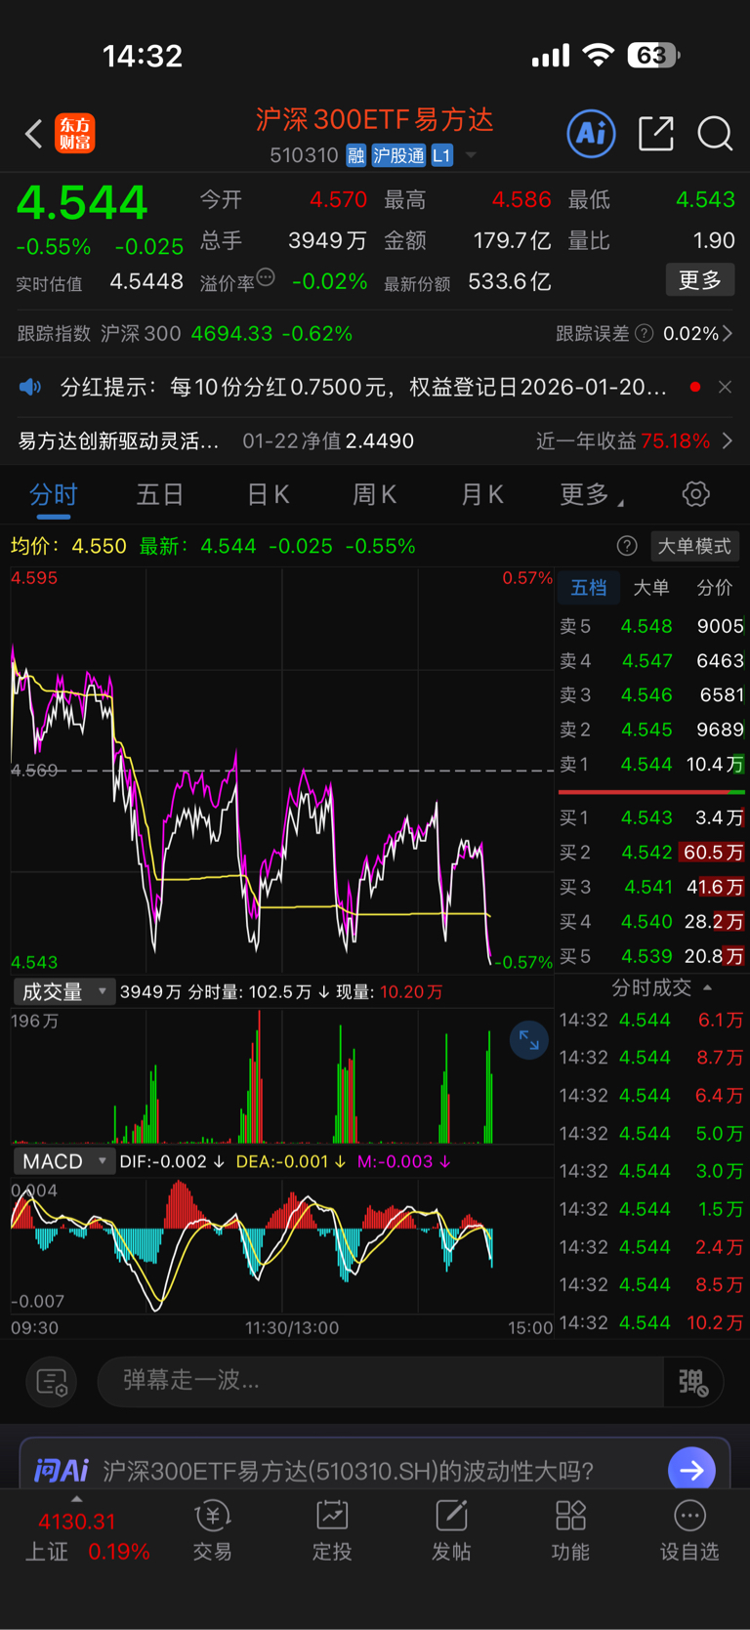Select the 分价 tab

(714, 587)
